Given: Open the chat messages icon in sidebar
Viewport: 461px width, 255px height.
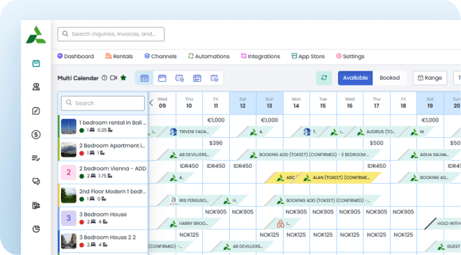Looking at the screenshot, I should pyautogui.click(x=36, y=182).
